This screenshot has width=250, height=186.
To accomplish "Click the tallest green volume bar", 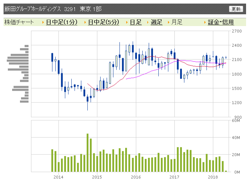I will pos(87,153).
